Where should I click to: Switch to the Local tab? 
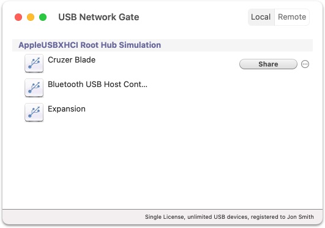261,17
